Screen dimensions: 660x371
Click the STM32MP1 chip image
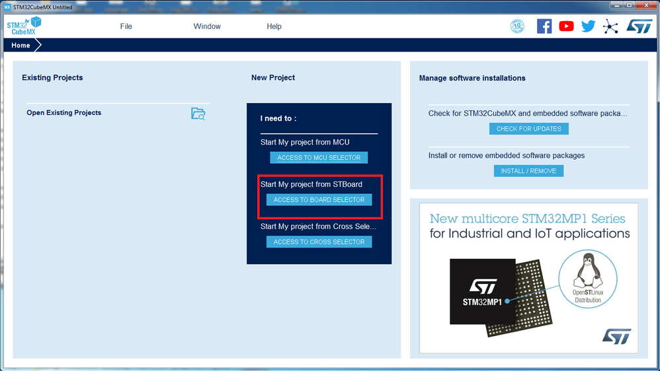(x=500, y=297)
